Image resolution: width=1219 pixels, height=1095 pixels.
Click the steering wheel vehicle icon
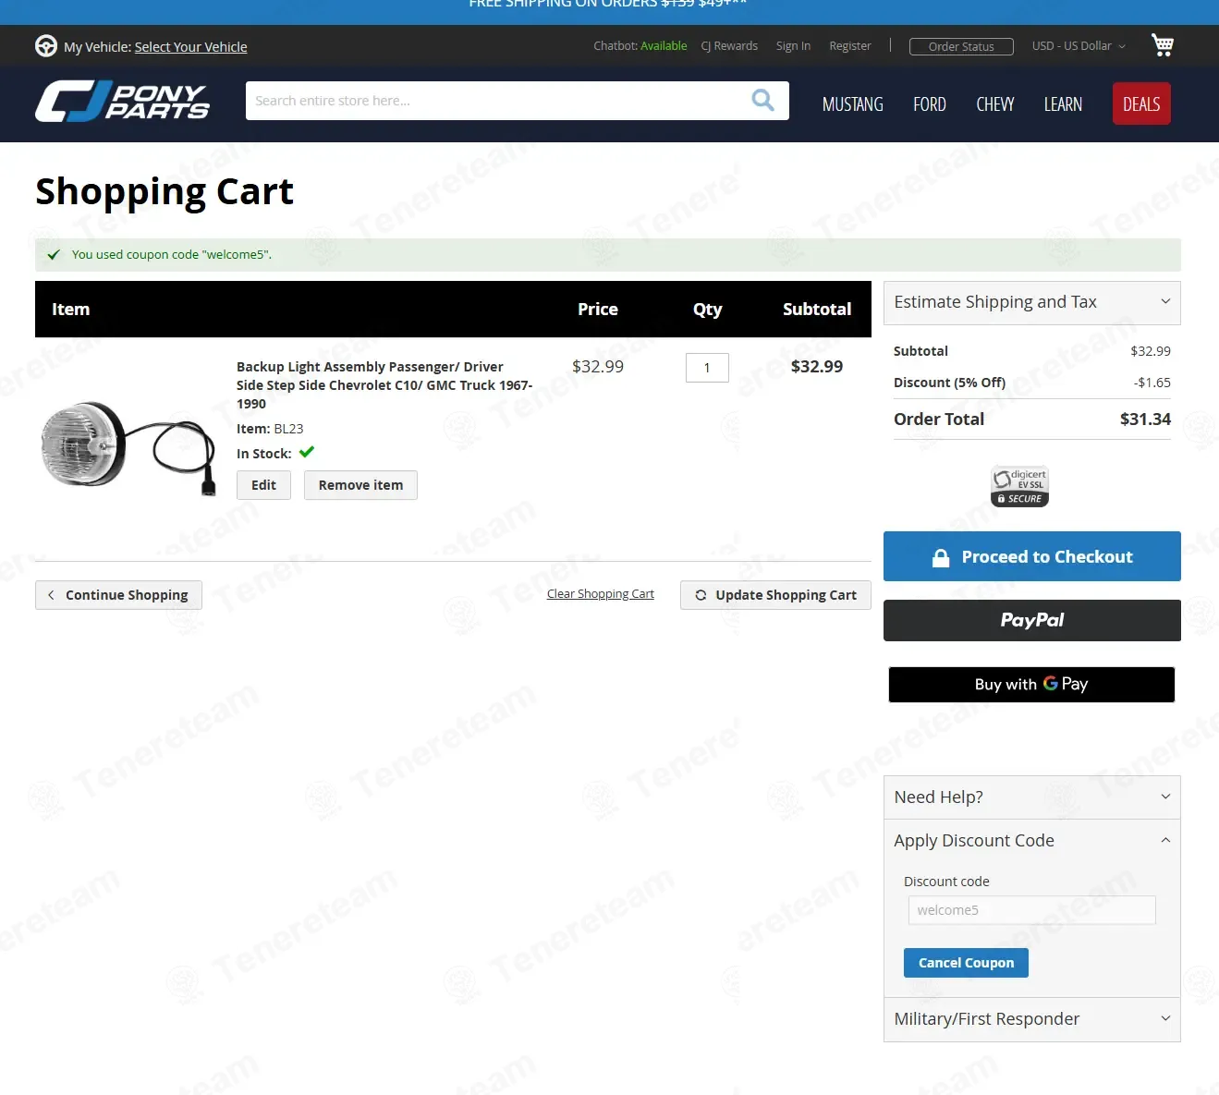[x=46, y=46]
